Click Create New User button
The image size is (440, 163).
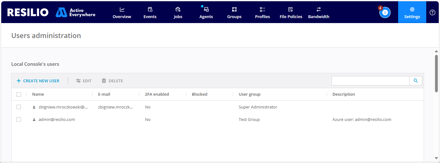click(38, 81)
